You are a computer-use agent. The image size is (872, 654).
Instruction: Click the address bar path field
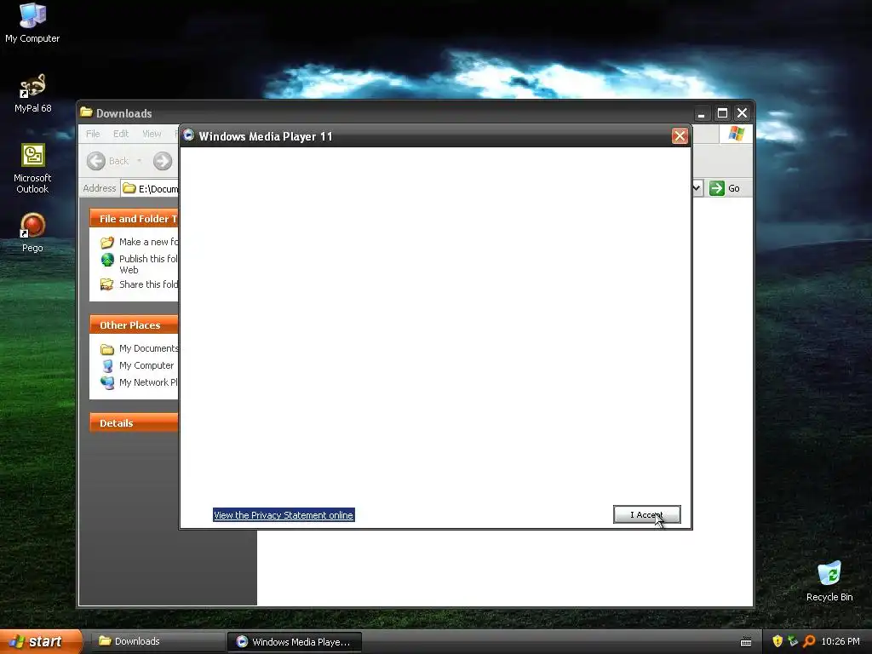point(150,188)
